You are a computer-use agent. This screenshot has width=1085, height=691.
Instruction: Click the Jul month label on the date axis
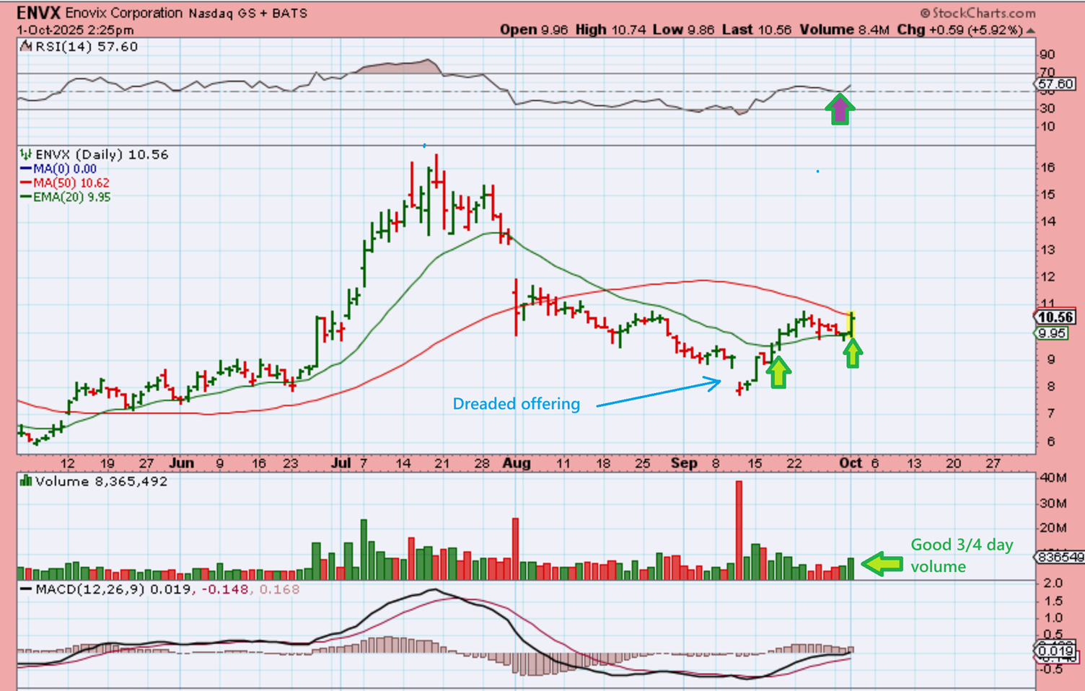tap(341, 463)
